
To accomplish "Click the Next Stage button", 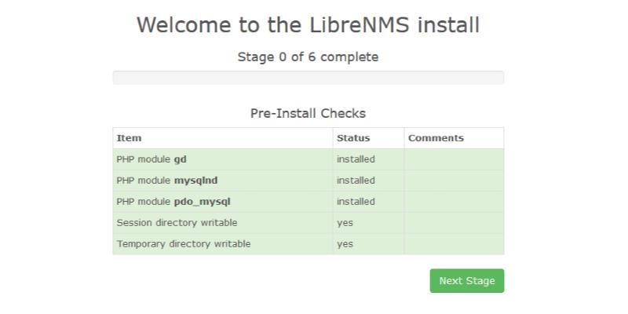I will tap(466, 281).
